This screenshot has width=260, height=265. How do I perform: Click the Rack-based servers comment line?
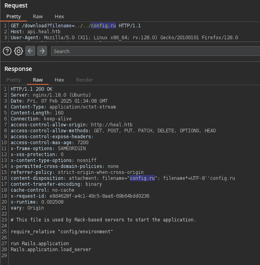[x=103, y=220]
